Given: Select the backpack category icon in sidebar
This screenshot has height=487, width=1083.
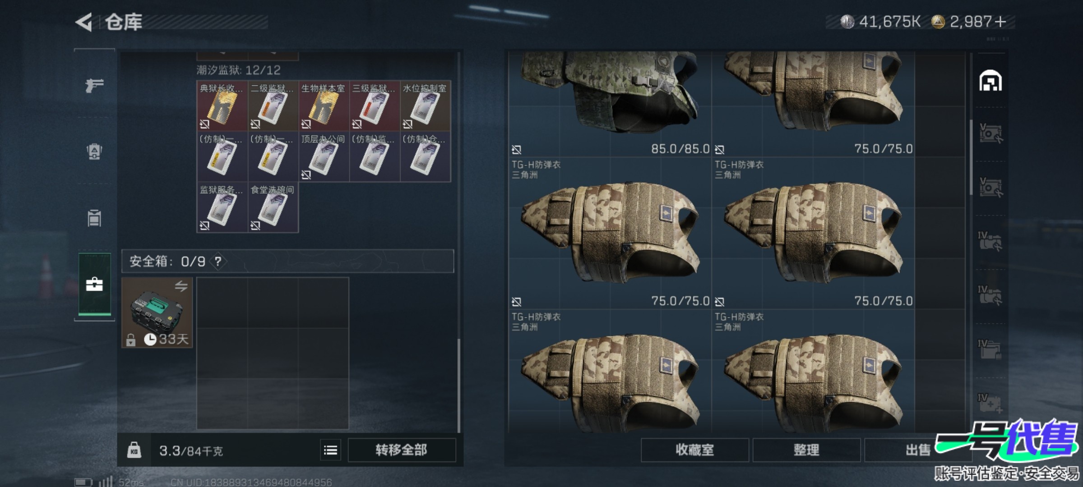Looking at the screenshot, I should pos(94,152).
